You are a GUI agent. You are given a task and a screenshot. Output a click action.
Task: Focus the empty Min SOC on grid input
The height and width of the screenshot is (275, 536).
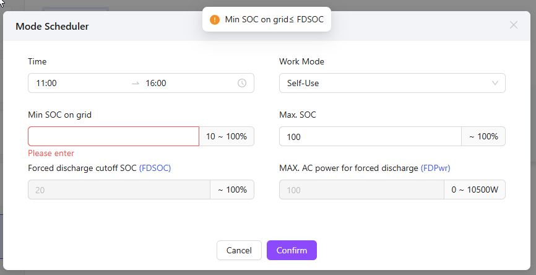pyautogui.click(x=113, y=136)
